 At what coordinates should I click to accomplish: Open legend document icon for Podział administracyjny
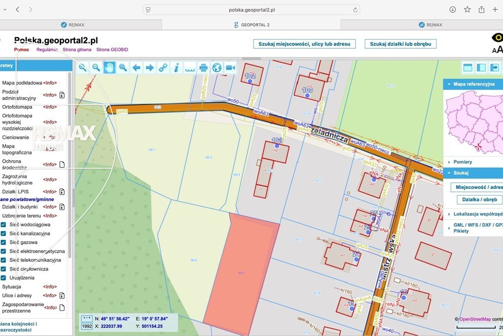[x=62, y=95]
